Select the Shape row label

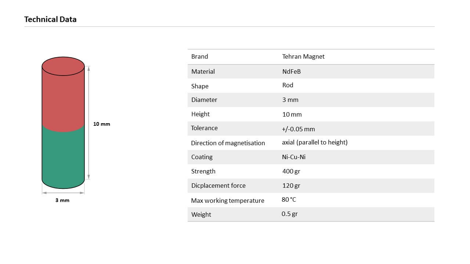pyautogui.click(x=200, y=86)
